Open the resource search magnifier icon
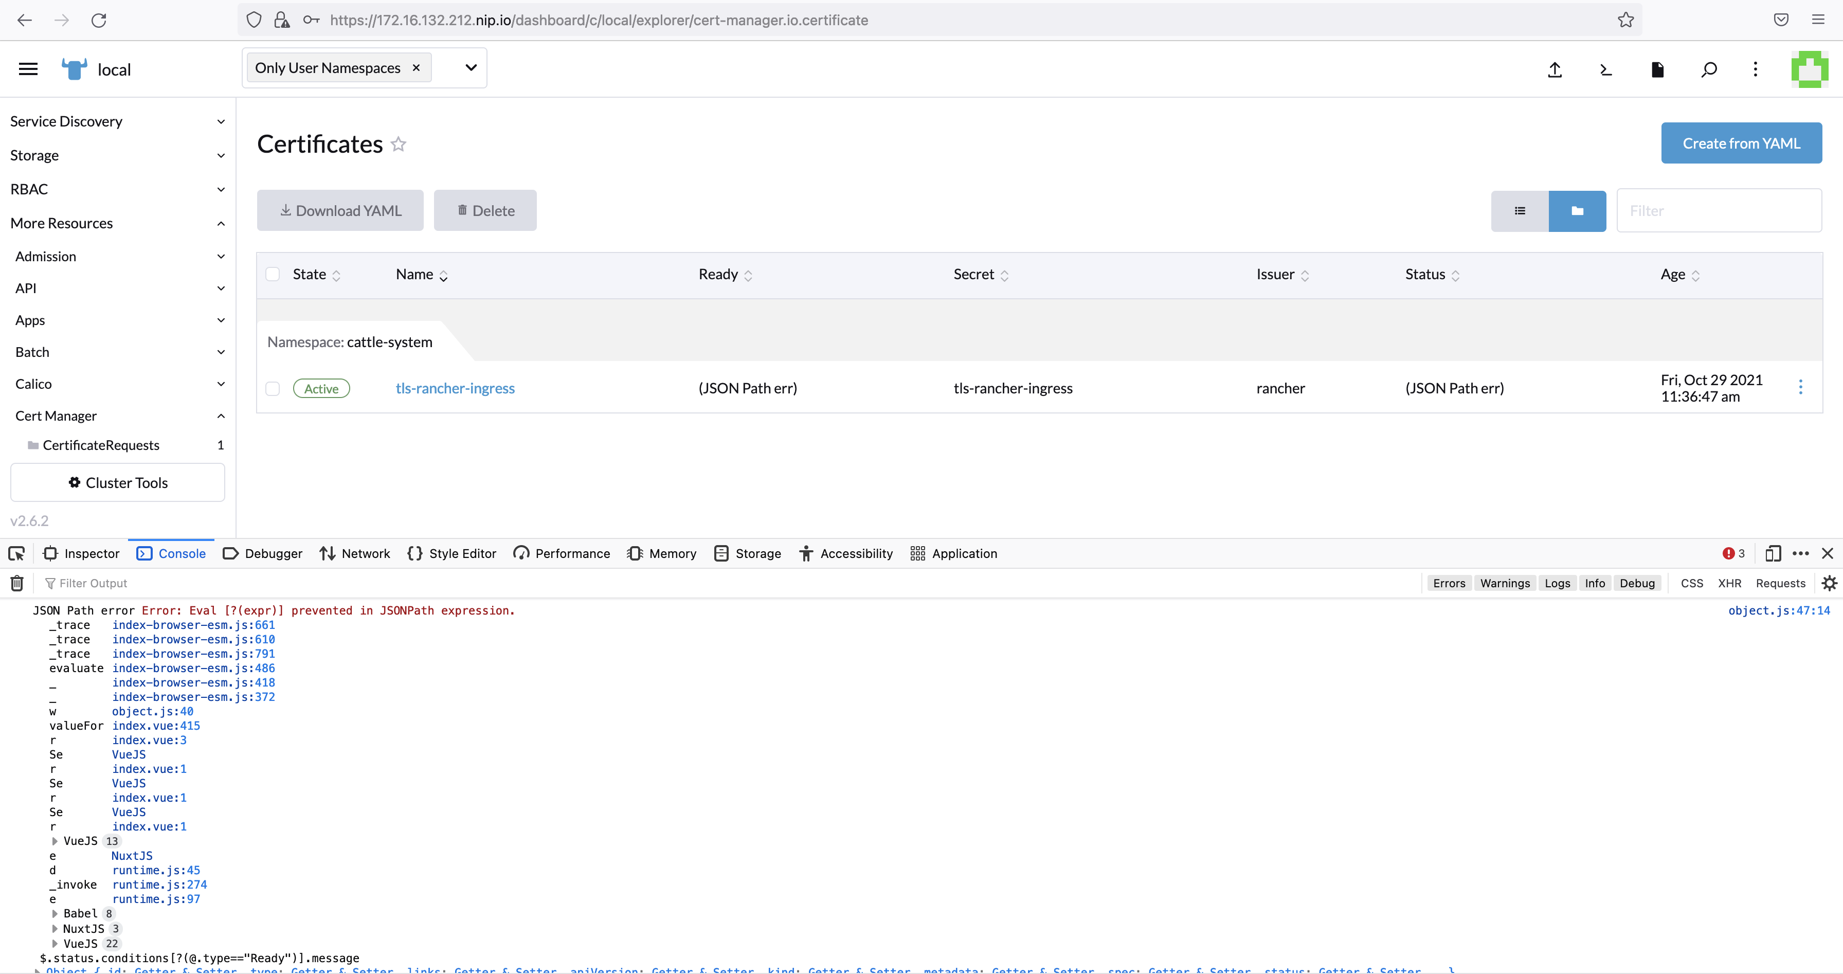Viewport: 1843px width, 974px height. tap(1708, 69)
